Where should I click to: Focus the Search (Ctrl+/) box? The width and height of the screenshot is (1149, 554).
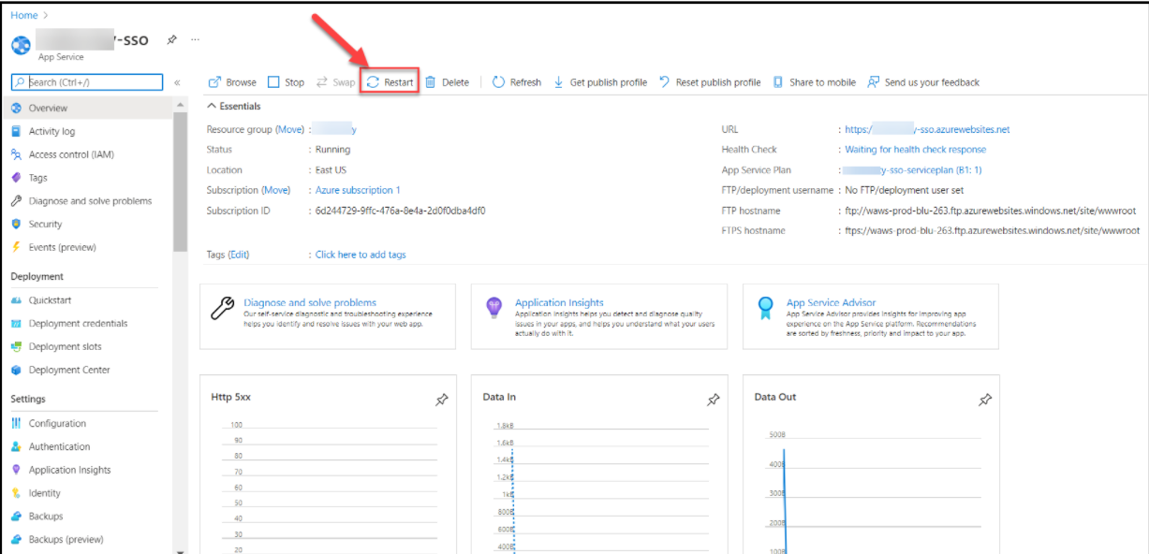(87, 82)
